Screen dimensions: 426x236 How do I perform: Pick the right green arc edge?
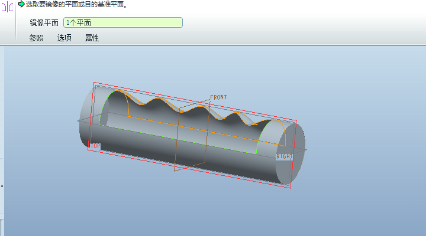260,136
